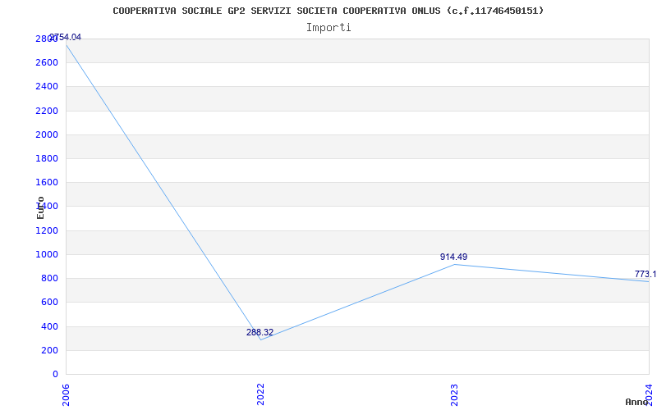Select the 2022 x-axis year label
Viewport: 657px width, 410px height.
(260, 394)
